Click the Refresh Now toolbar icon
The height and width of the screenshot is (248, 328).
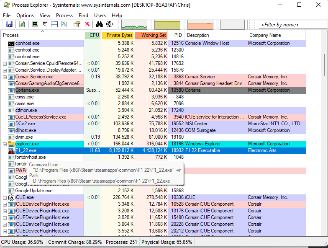click(x=22, y=24)
